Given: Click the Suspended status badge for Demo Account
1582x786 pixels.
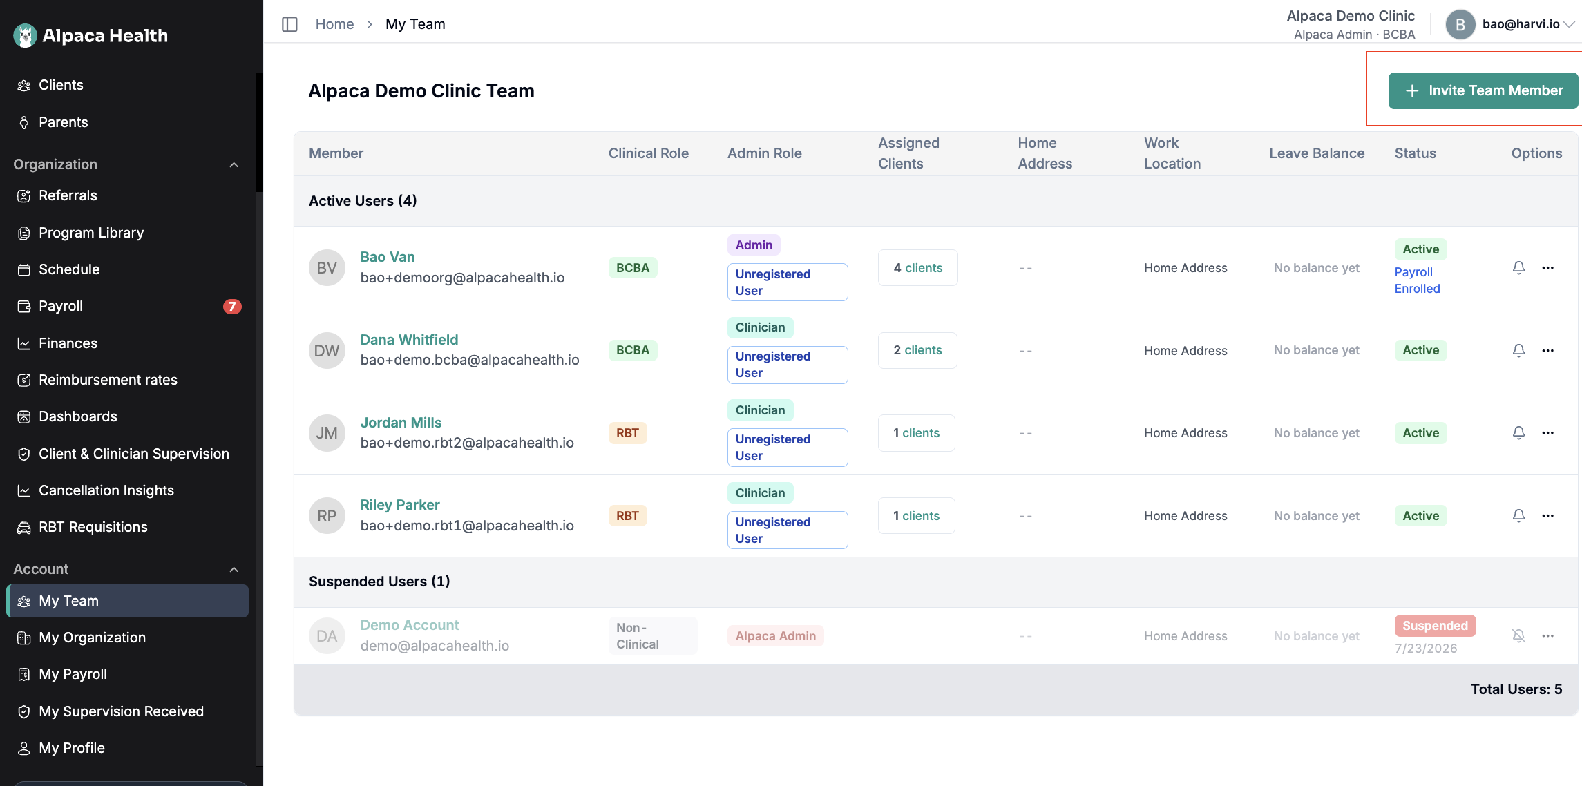Looking at the screenshot, I should point(1435,626).
